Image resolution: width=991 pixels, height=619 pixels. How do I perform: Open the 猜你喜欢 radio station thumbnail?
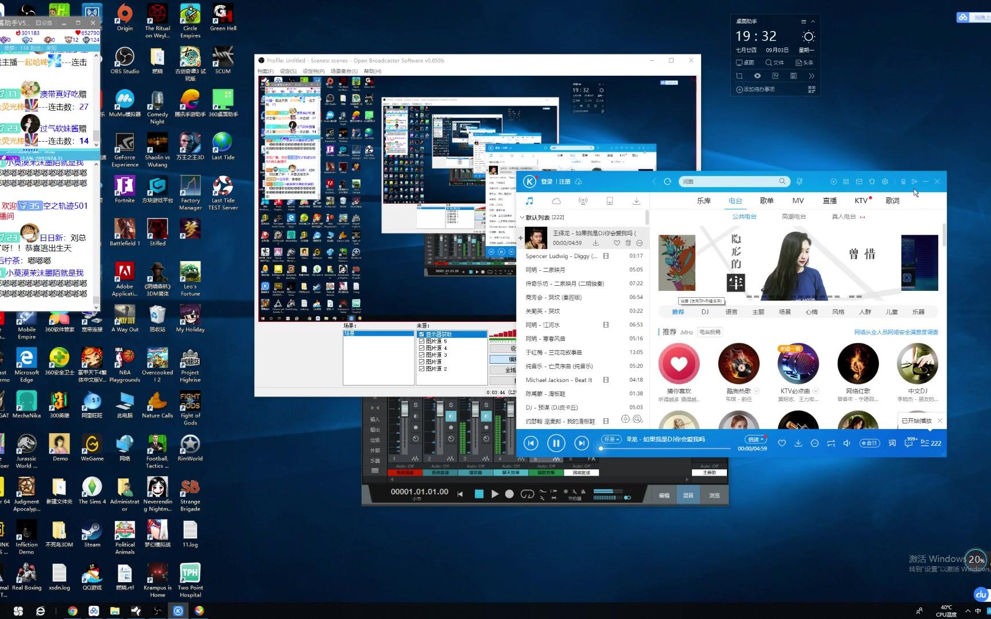coord(679,364)
